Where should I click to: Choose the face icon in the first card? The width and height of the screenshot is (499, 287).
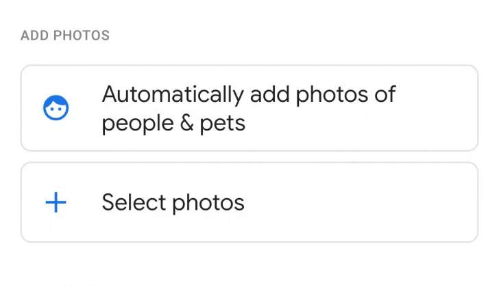[56, 109]
